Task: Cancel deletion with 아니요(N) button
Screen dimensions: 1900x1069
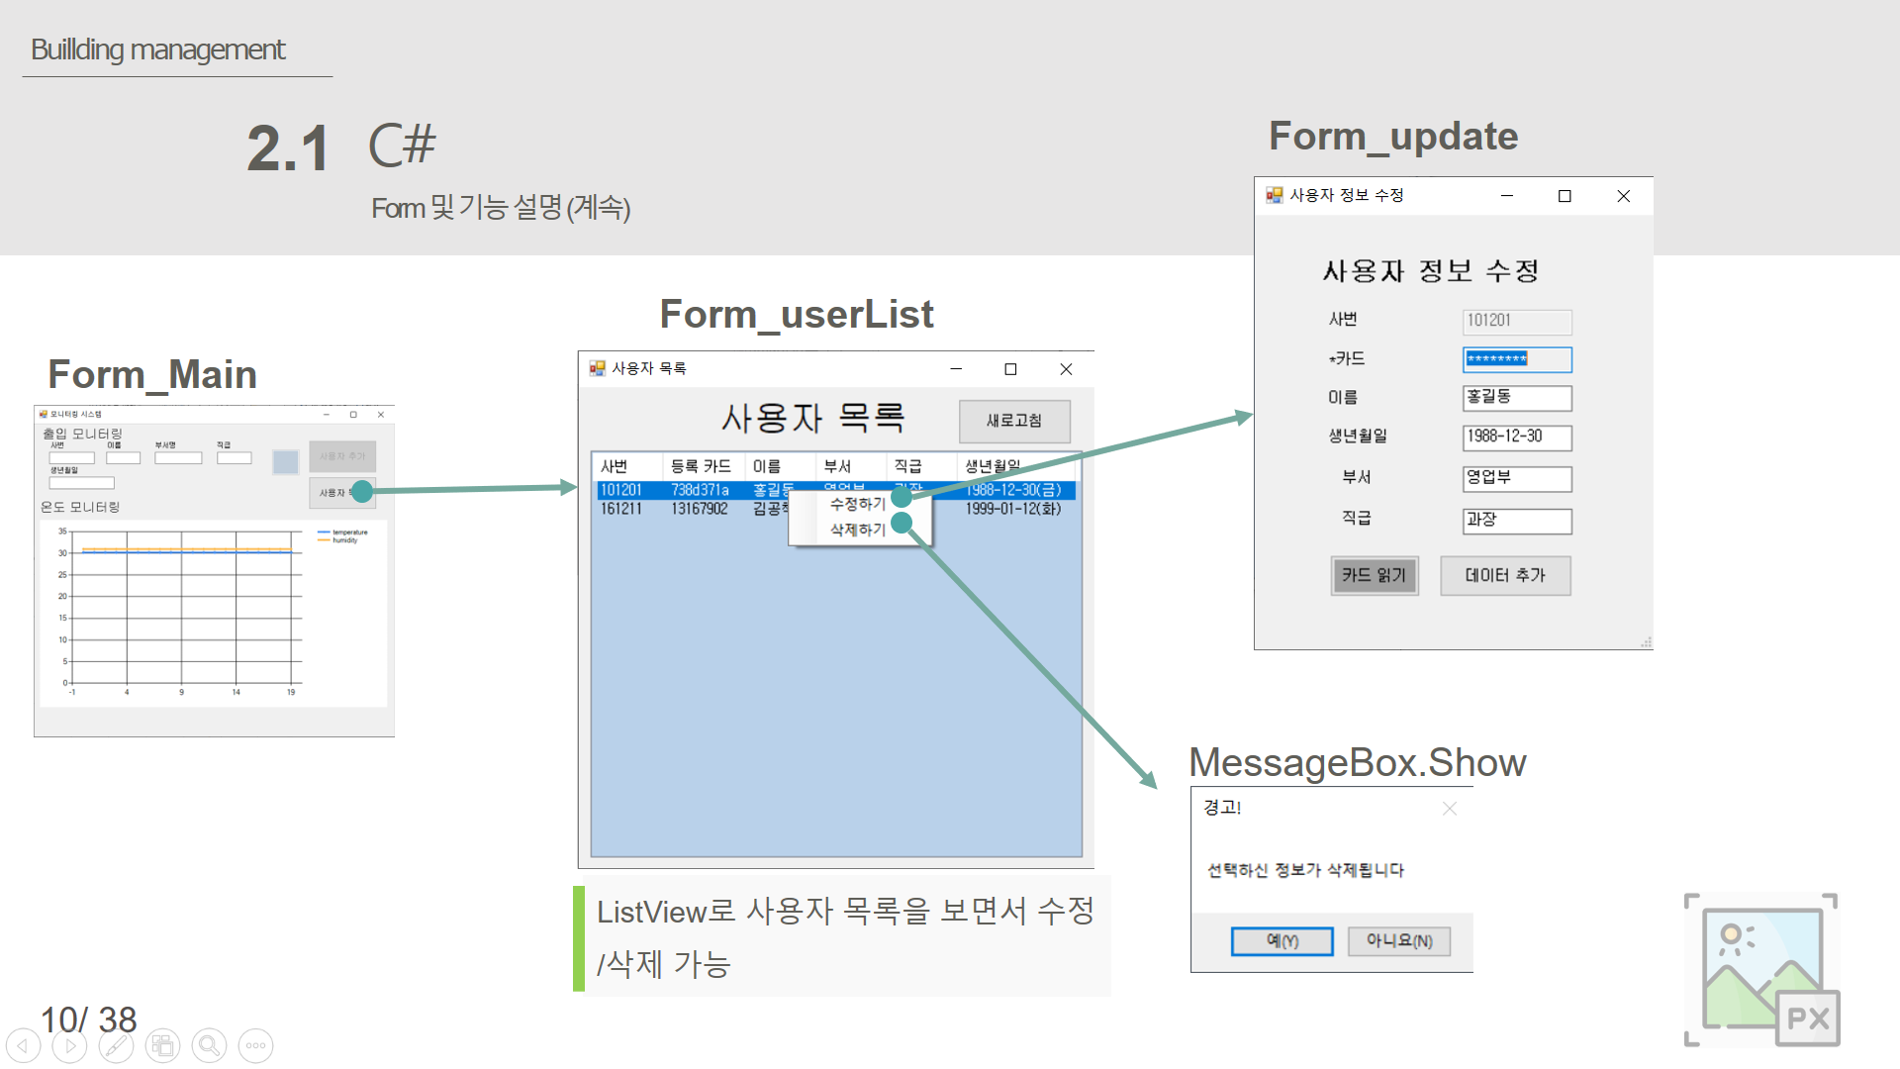Action: tap(1398, 940)
